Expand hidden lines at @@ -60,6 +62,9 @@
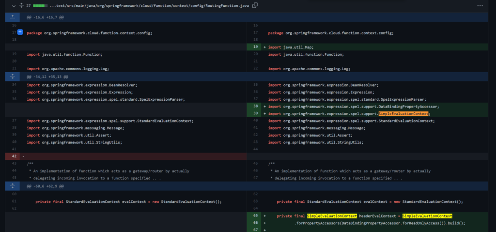The width and height of the screenshot is (496, 232). point(12,186)
